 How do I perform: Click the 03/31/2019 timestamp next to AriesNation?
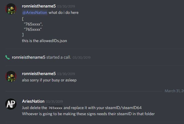tap(54, 102)
